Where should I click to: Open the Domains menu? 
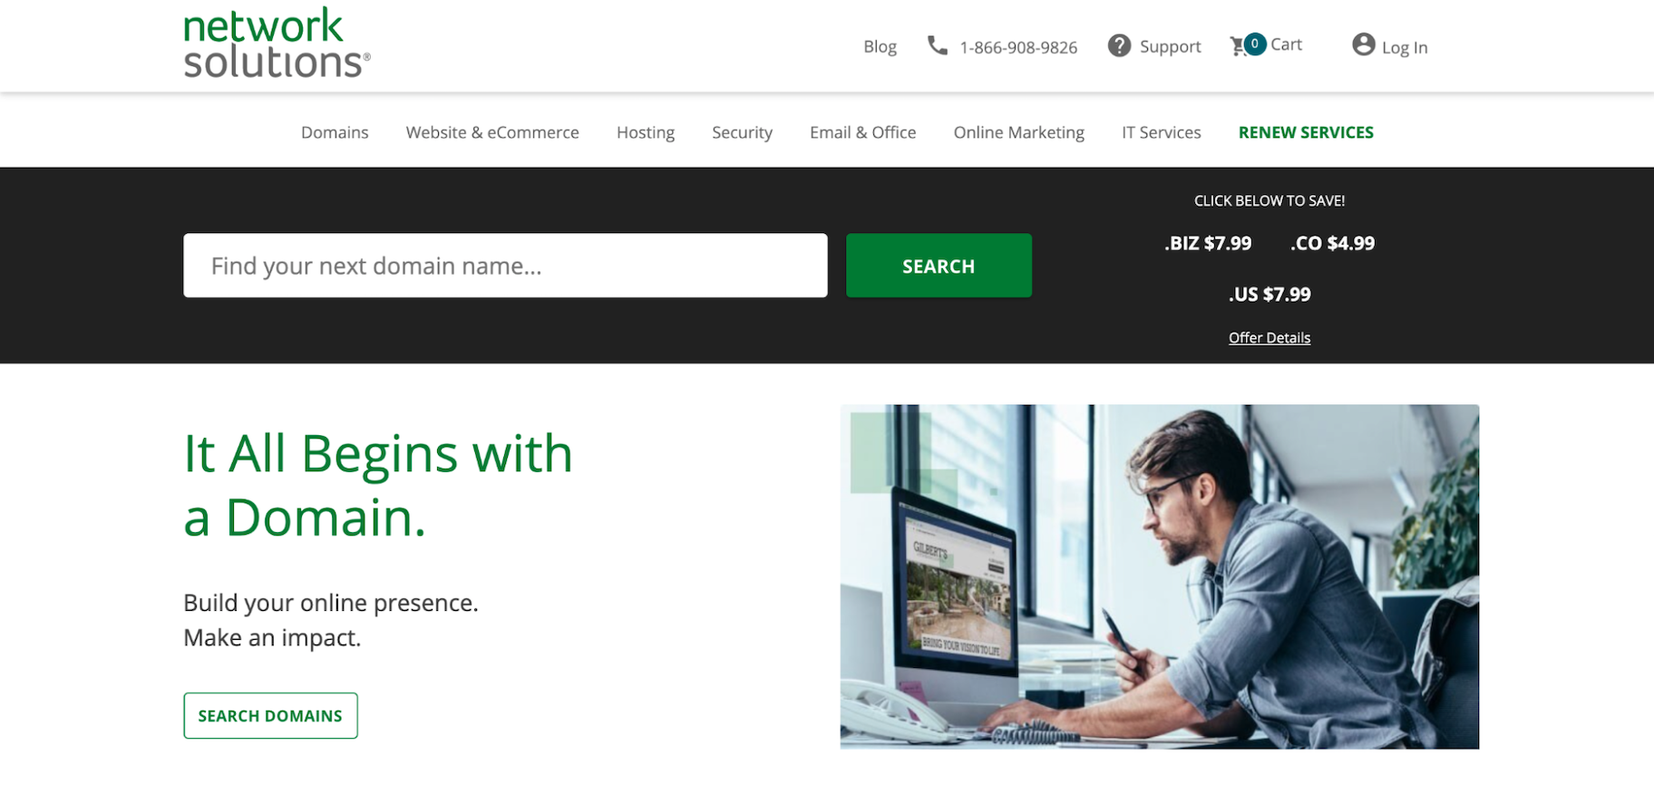[335, 132]
